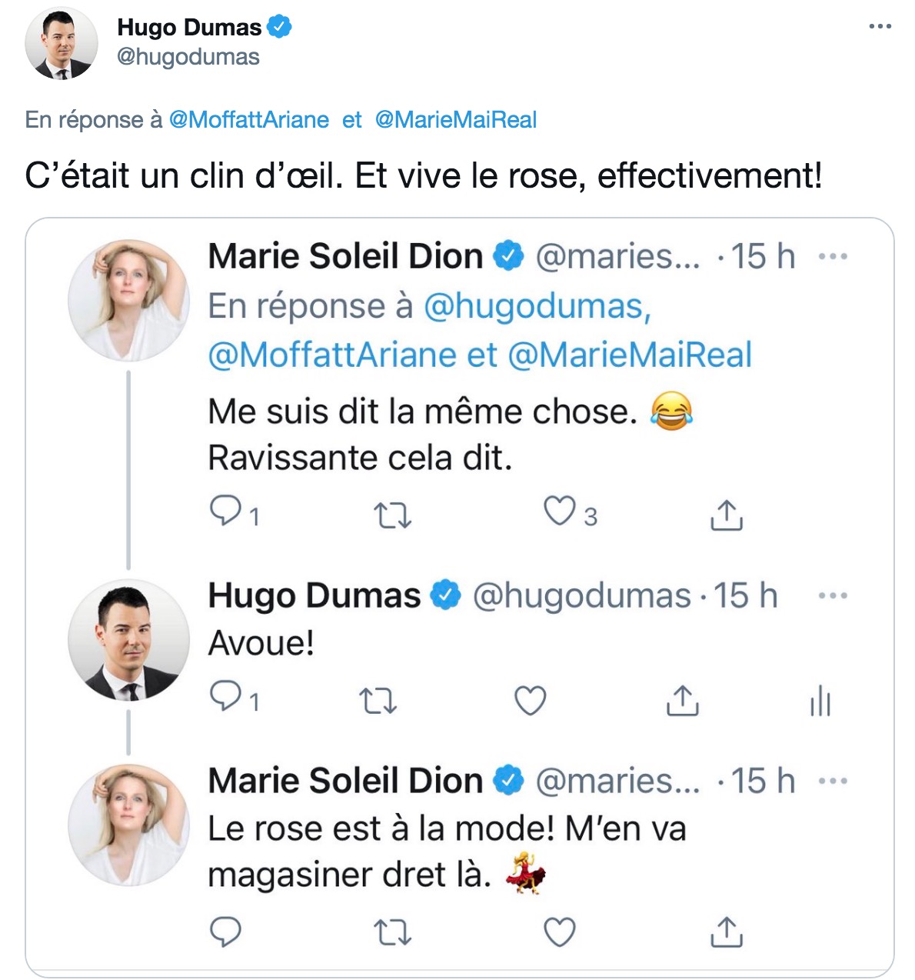Click Hugo Dumas's profile photo in tweet header
The image size is (915, 980).
62,45
